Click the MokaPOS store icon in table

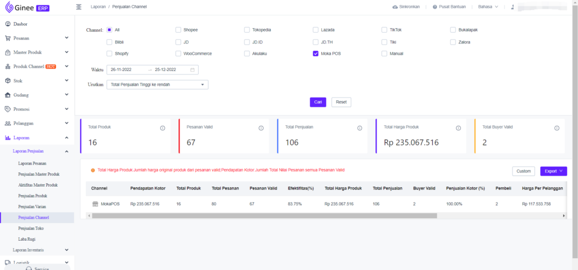[95, 203]
